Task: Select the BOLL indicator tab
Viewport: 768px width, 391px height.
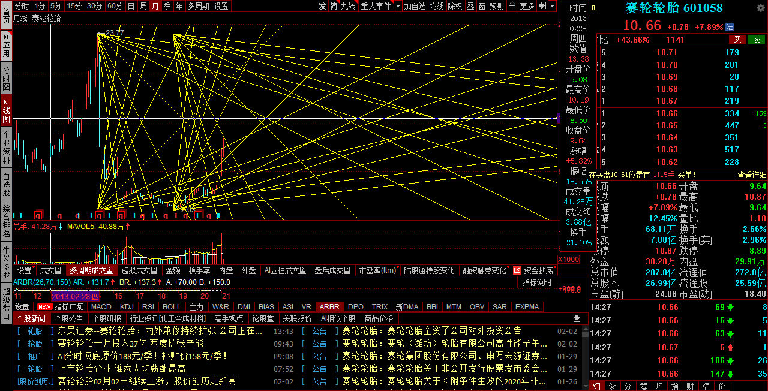Action: [x=172, y=306]
